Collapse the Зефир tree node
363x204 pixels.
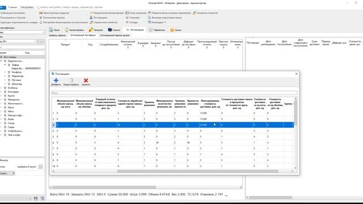point(5,65)
